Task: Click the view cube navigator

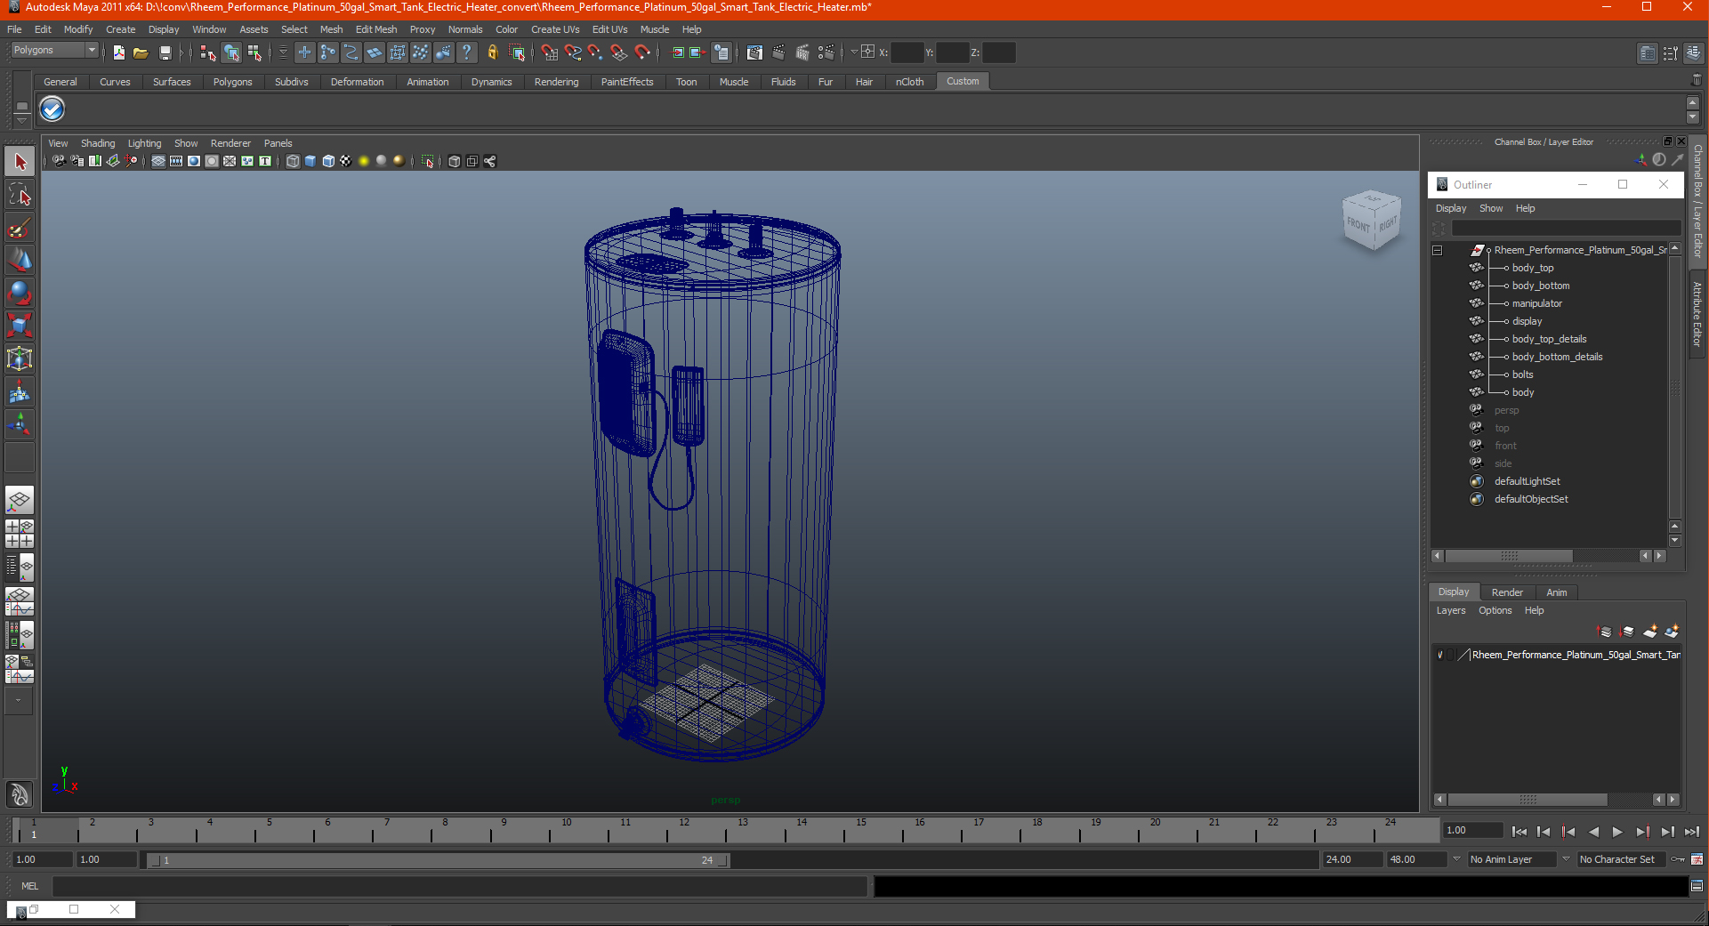Action: 1371,220
